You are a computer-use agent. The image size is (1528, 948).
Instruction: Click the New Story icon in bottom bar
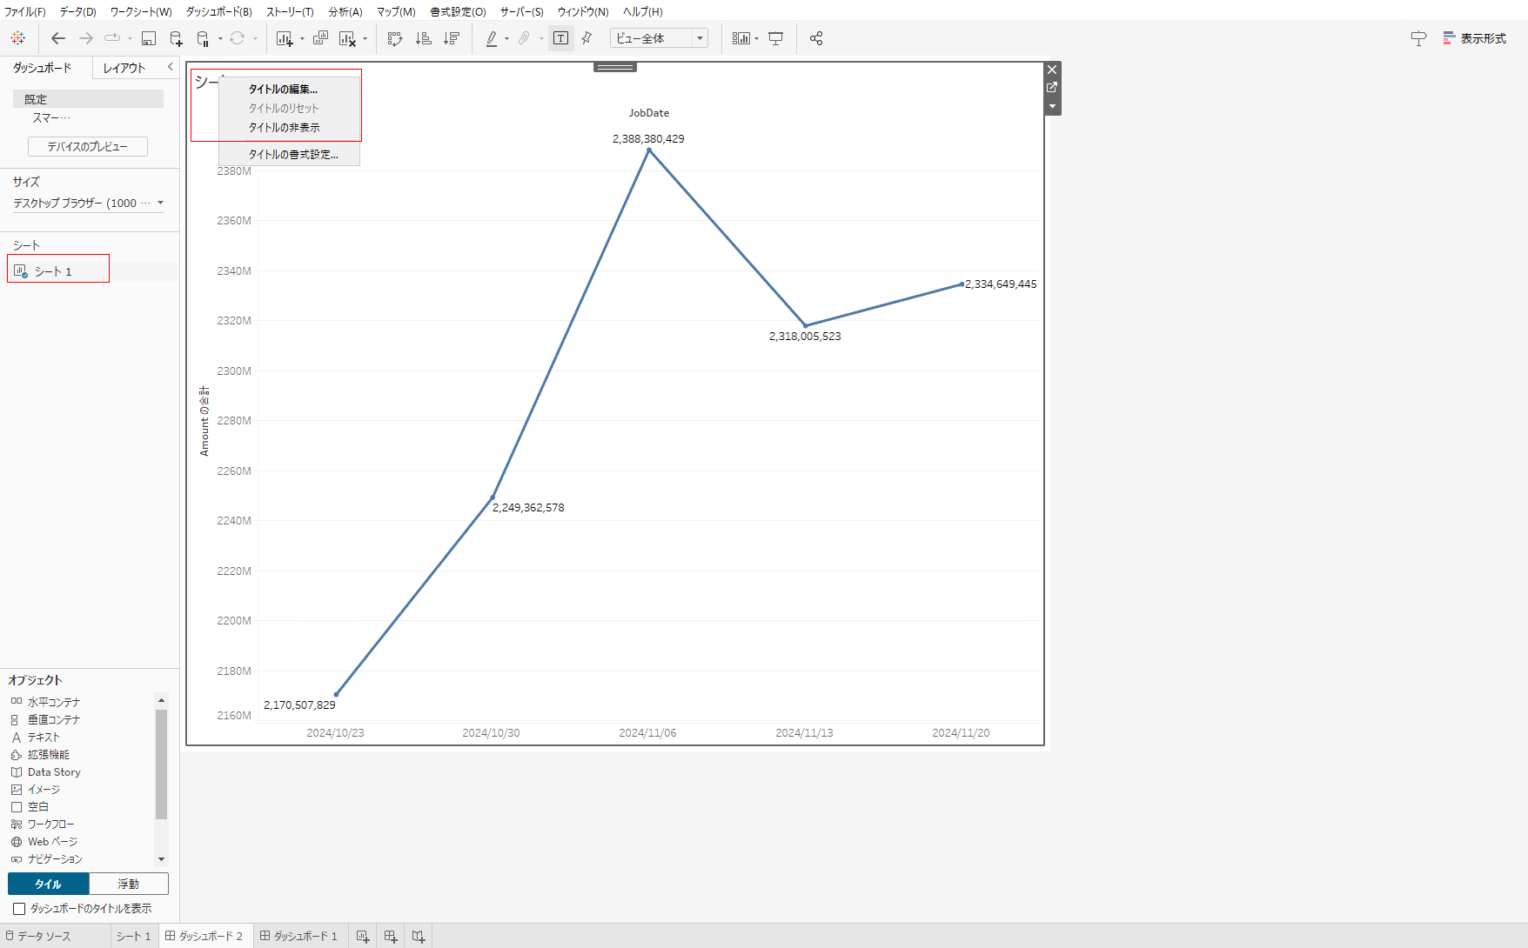click(419, 937)
